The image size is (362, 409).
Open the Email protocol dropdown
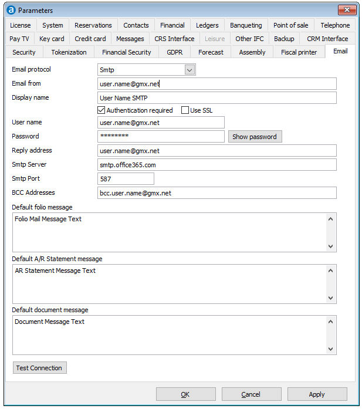tap(190, 70)
